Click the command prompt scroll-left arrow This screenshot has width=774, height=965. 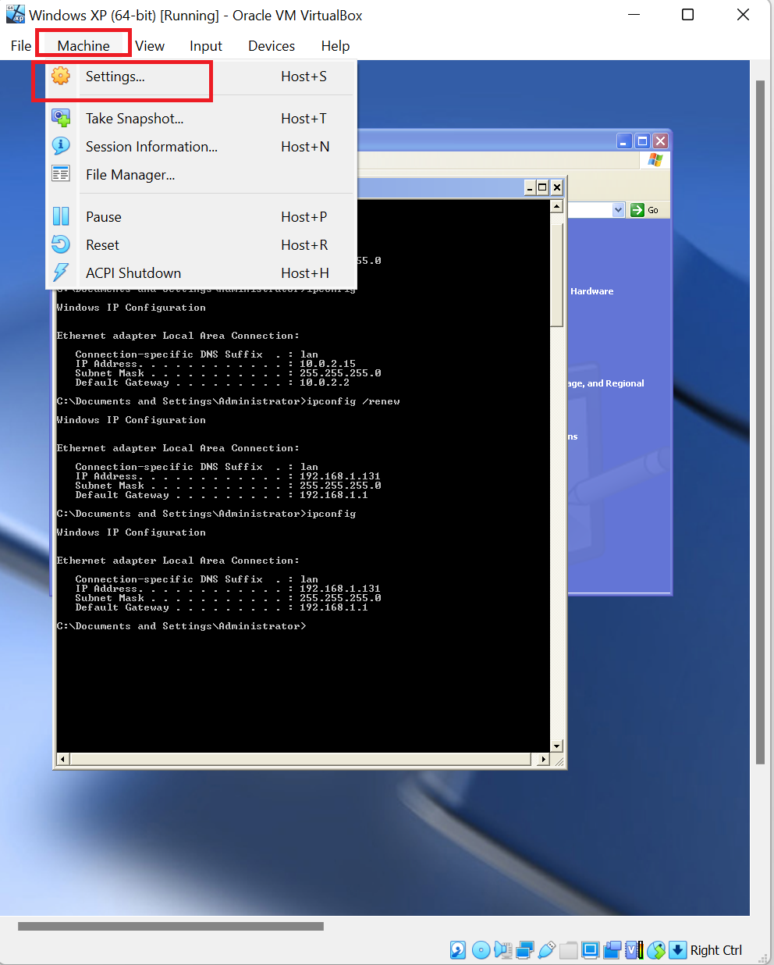pyautogui.click(x=63, y=759)
